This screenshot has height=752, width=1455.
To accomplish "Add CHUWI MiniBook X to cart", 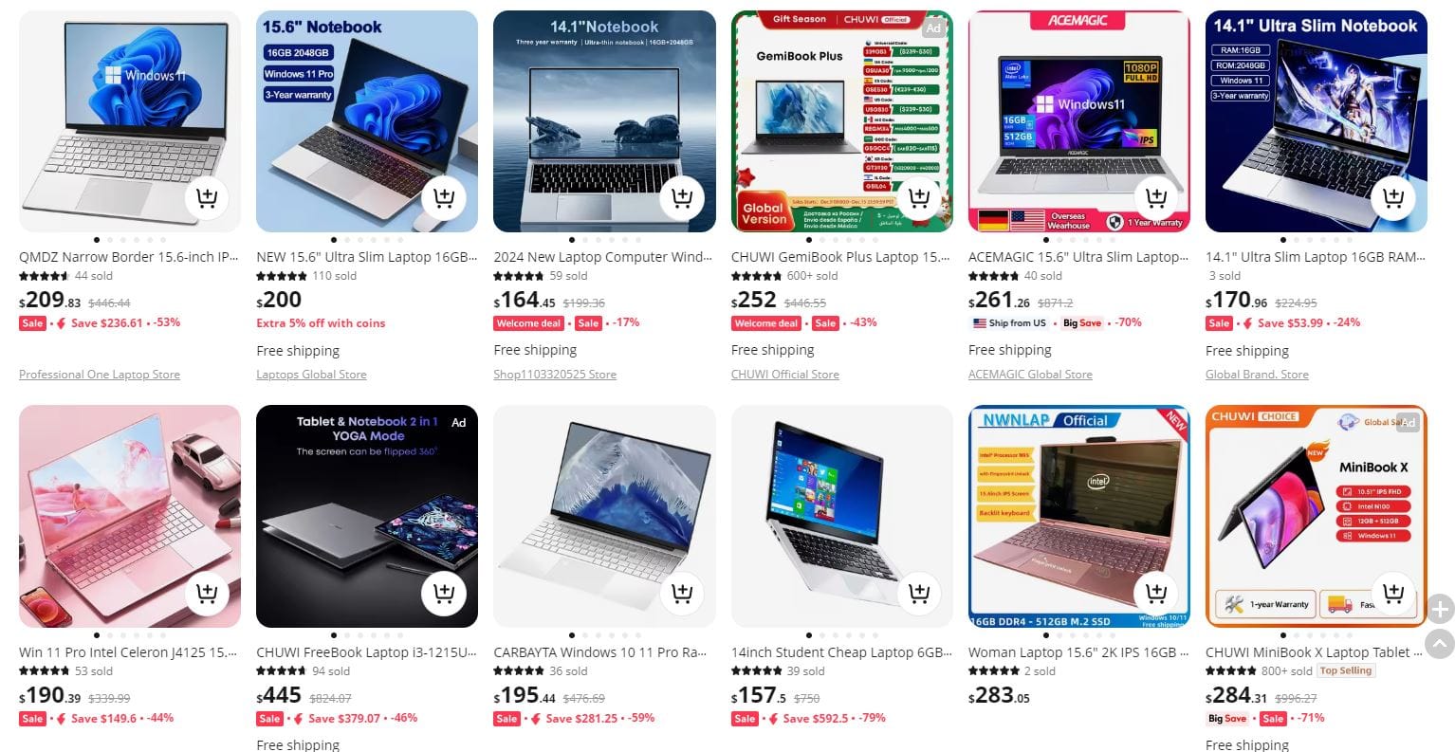I will [1392, 594].
